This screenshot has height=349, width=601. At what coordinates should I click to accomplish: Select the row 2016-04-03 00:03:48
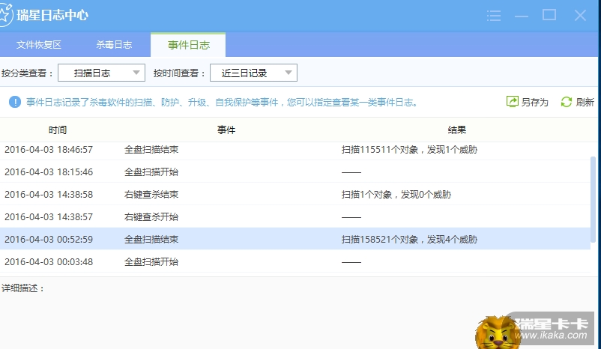point(295,262)
